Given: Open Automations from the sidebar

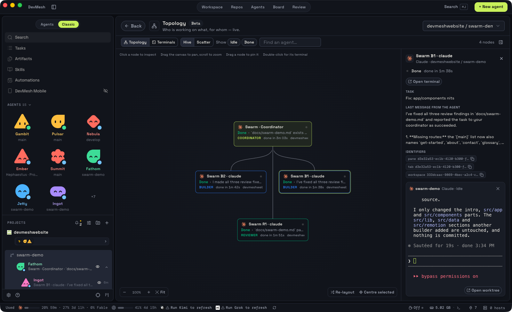Looking at the screenshot, I should [58, 80].
